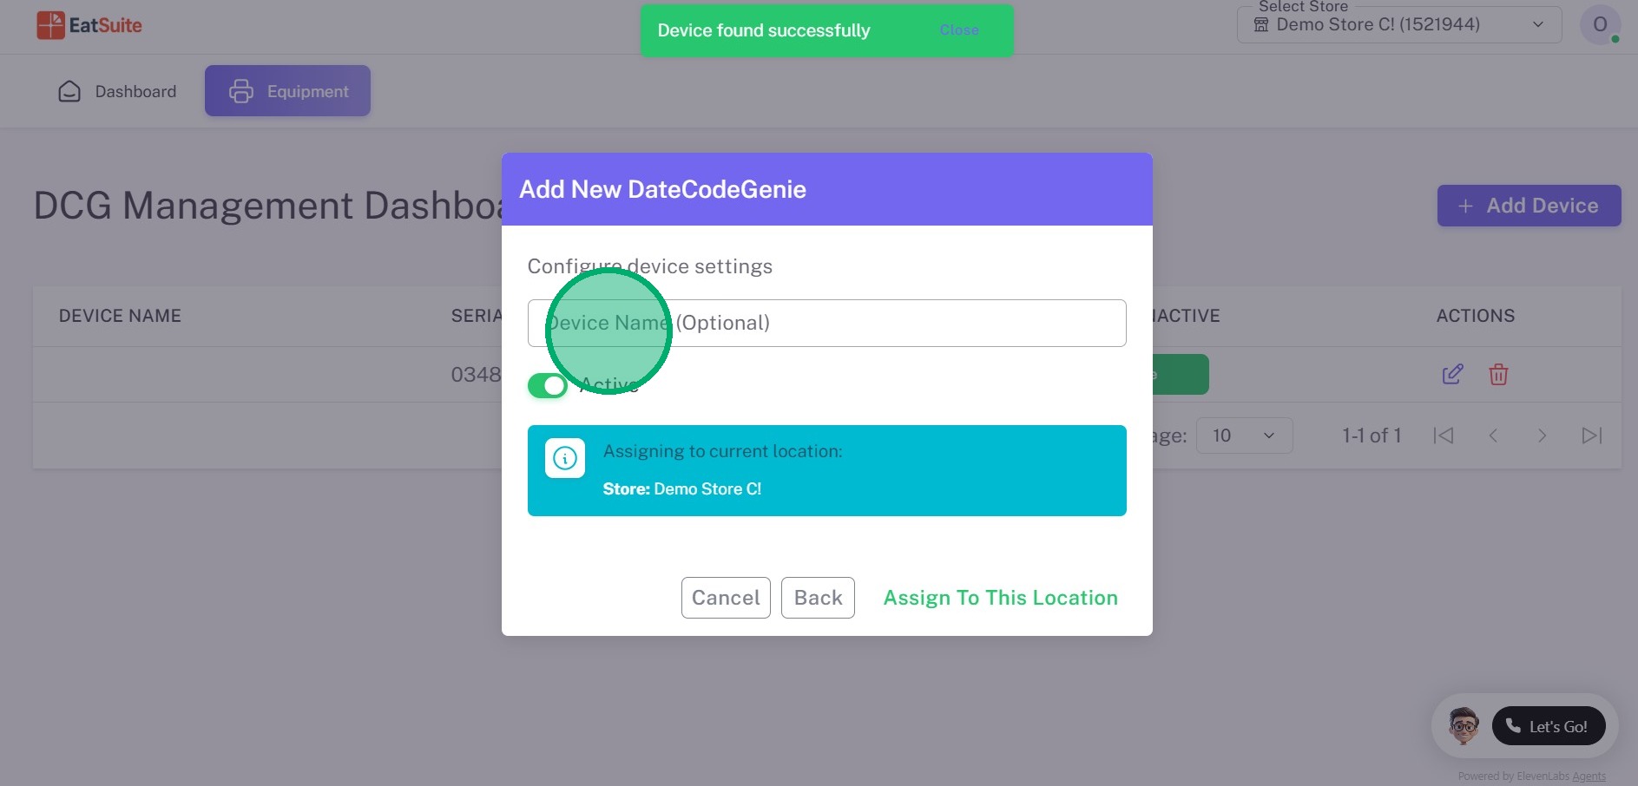Open the user account avatar menu

coord(1600,24)
